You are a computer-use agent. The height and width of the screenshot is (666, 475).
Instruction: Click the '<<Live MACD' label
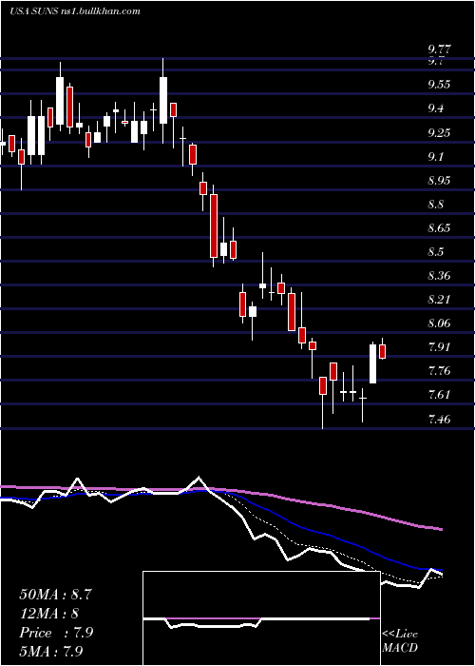tap(400, 641)
